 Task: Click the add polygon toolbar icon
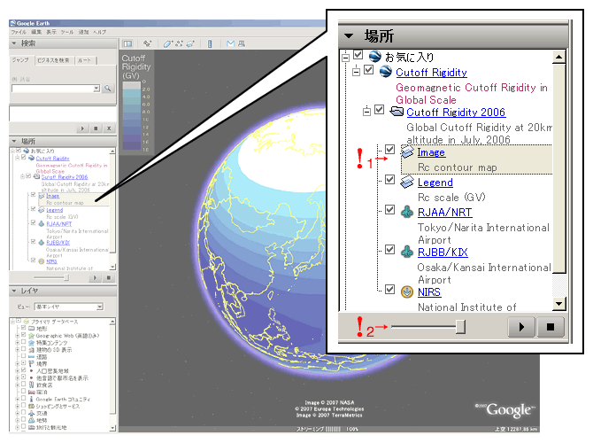pyautogui.click(x=166, y=44)
